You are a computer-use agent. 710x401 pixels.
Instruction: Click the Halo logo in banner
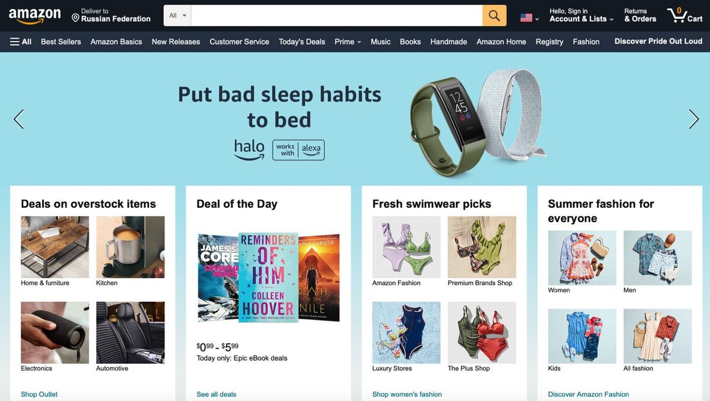pyautogui.click(x=249, y=150)
